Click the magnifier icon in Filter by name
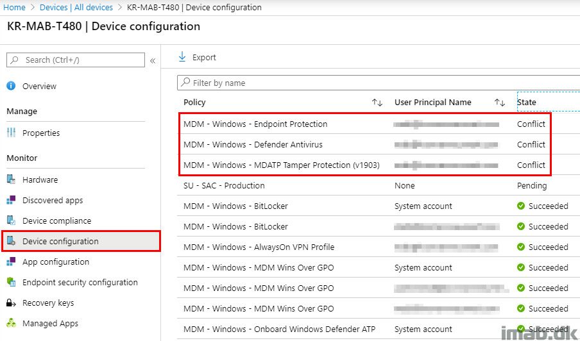 (186, 83)
